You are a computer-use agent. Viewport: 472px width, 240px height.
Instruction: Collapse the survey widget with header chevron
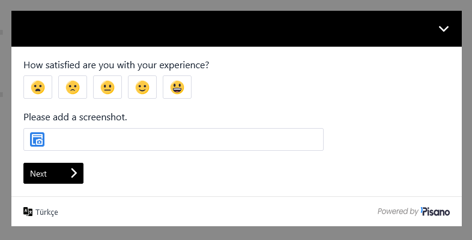tap(444, 29)
